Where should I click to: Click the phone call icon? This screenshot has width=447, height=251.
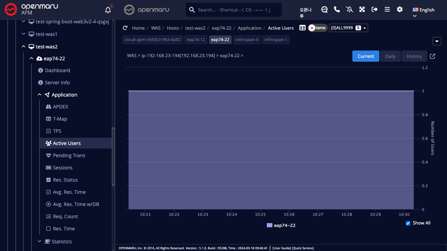click(337, 9)
